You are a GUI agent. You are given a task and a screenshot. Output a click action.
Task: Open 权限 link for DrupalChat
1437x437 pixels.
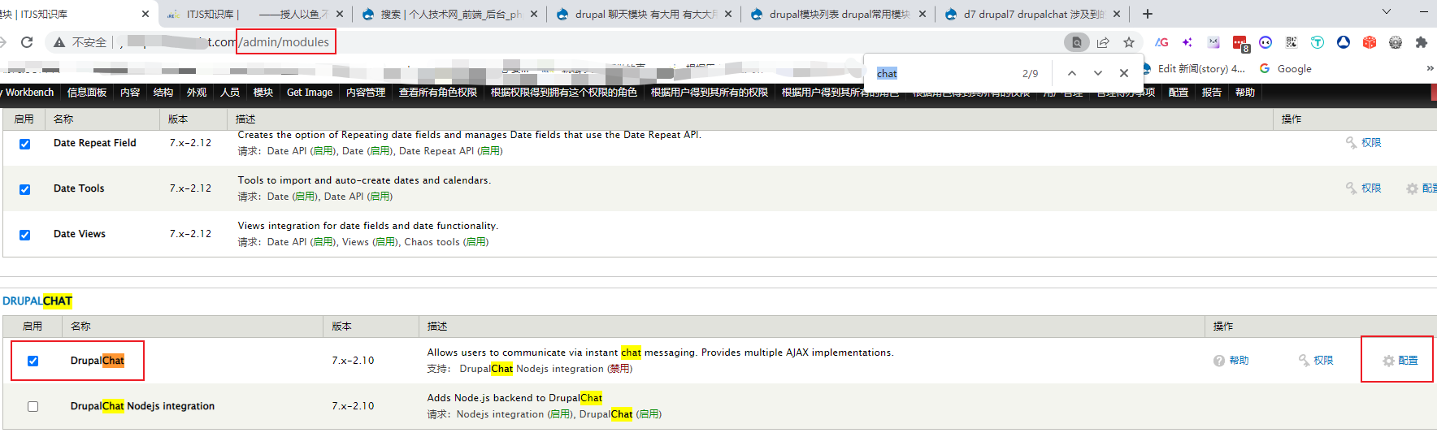pos(1323,360)
